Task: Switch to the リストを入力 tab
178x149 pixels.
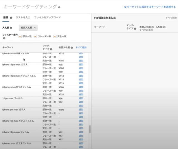Action: pos(23,18)
